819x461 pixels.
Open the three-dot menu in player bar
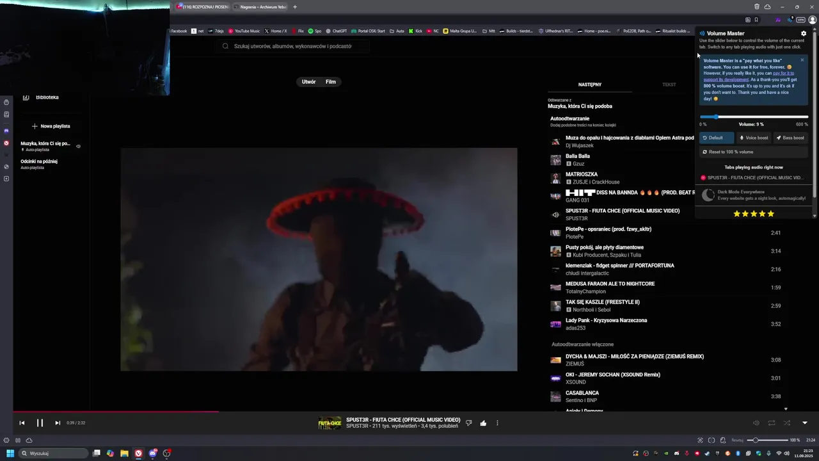[497, 423]
